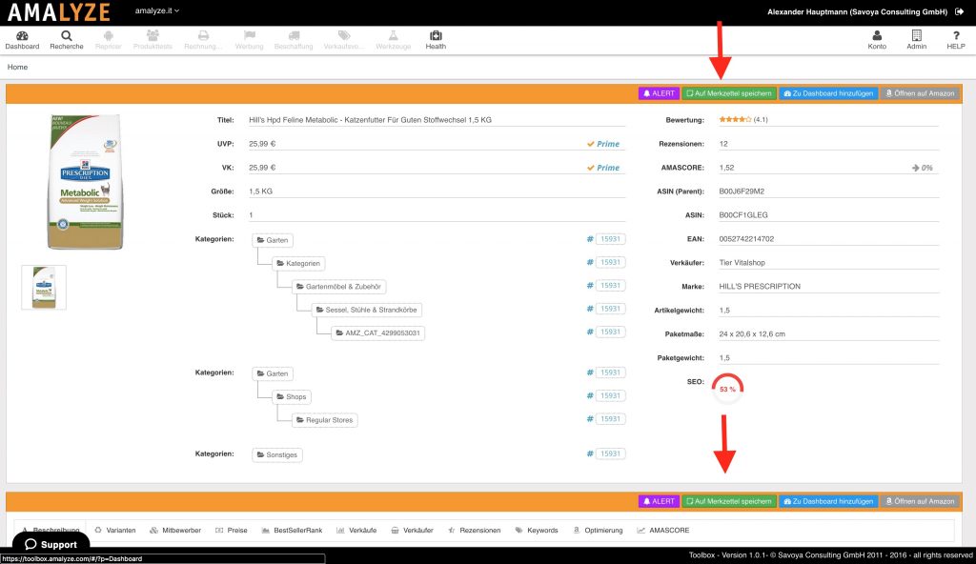Open the Konto account menu
Image resolution: width=976 pixels, height=564 pixels.
tap(877, 40)
